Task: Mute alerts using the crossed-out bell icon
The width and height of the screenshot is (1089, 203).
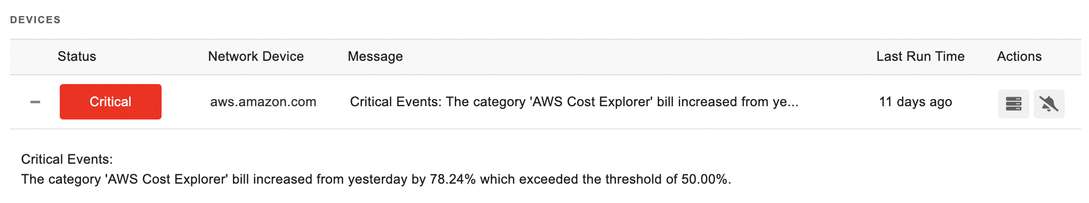Action: 1049,104
